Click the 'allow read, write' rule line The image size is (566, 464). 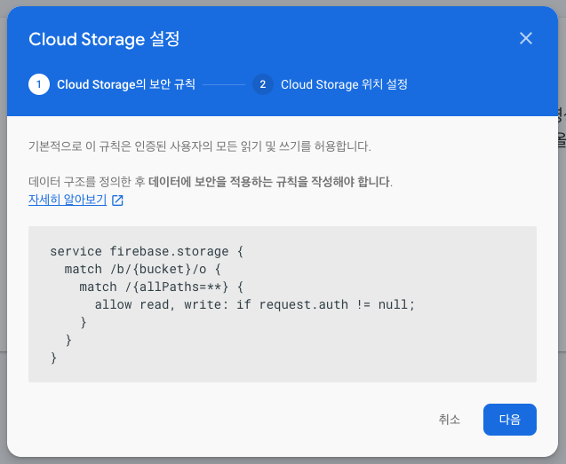(255, 304)
